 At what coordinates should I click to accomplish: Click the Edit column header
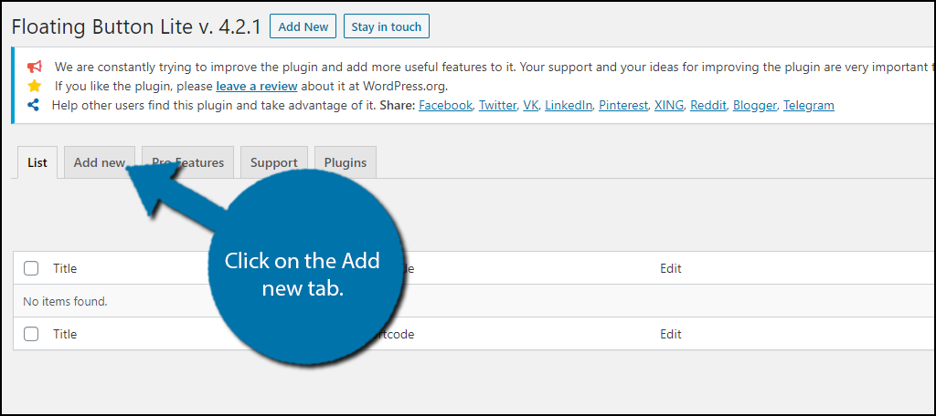coord(670,268)
